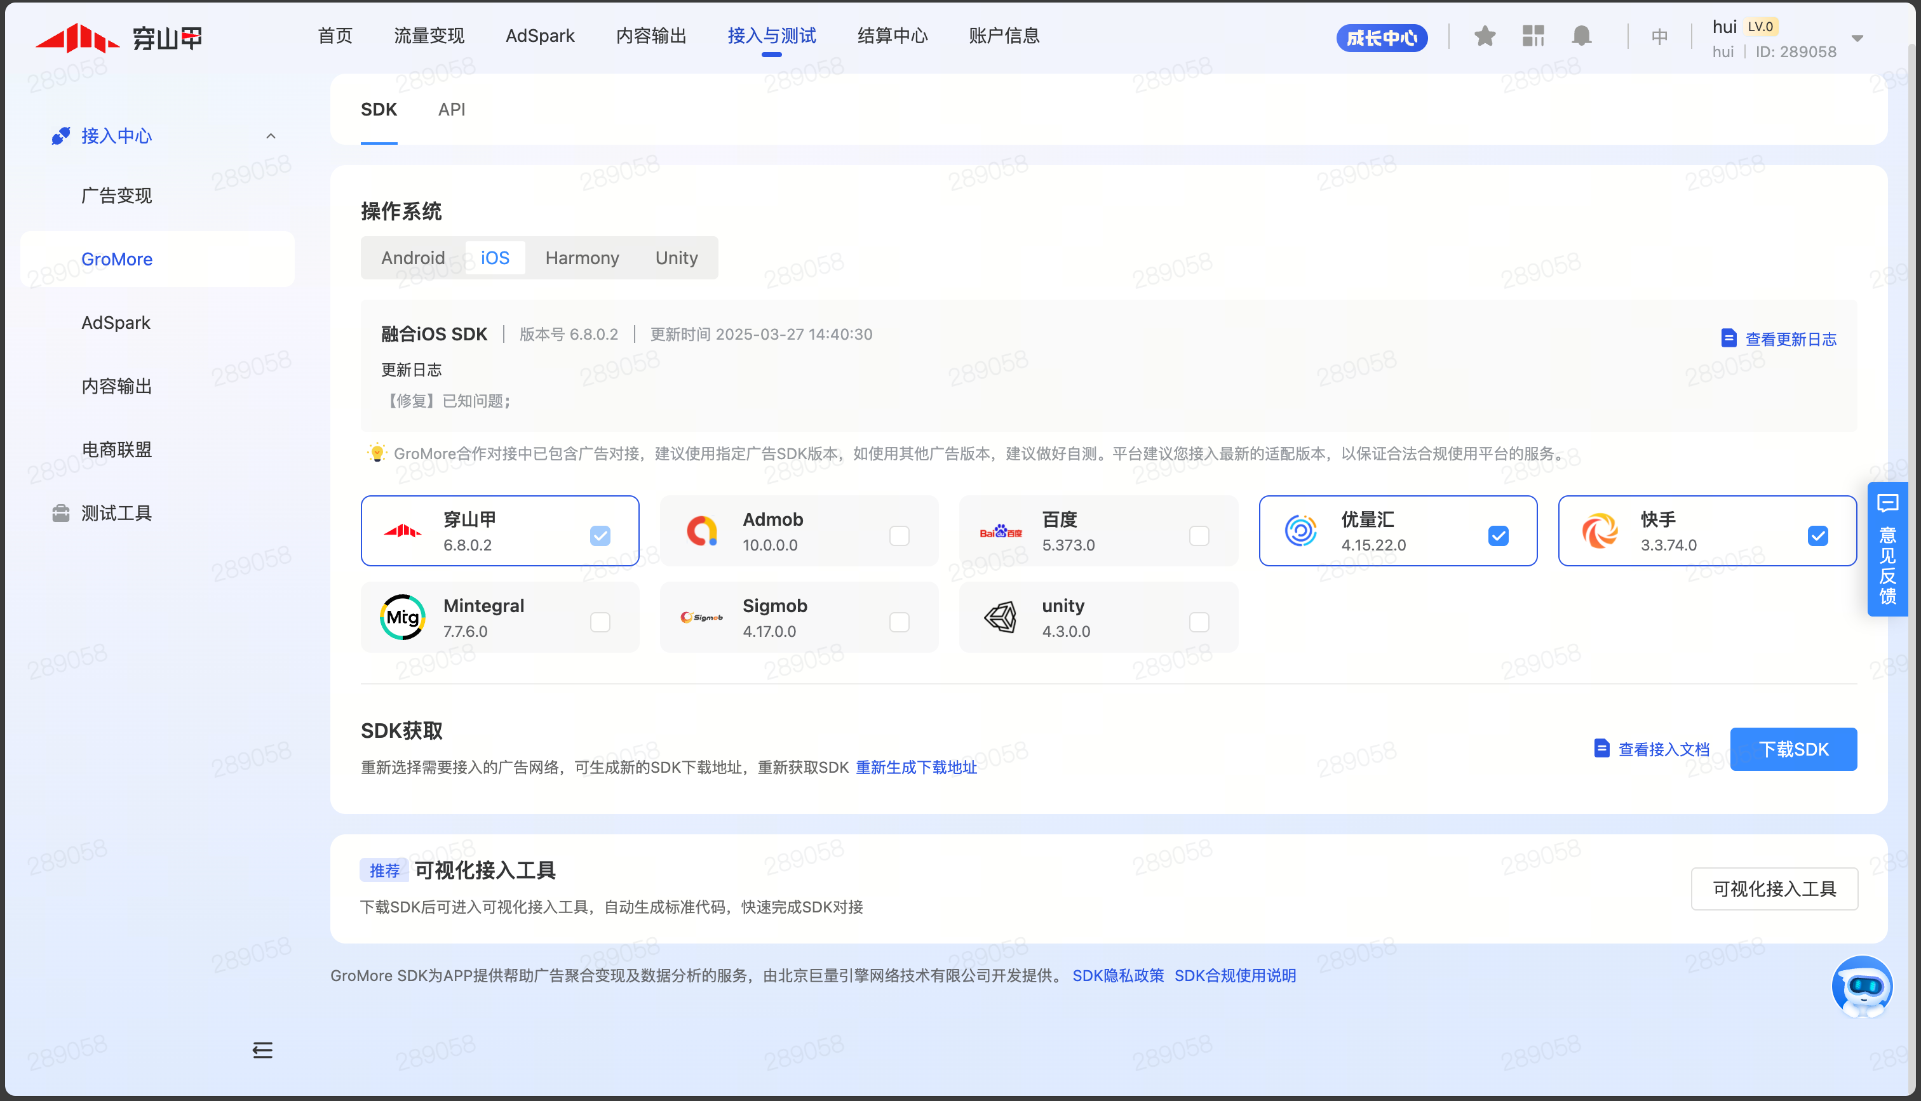Collapse the 接入中心 sidebar section
Screen dimensions: 1921x1101
tap(271, 136)
